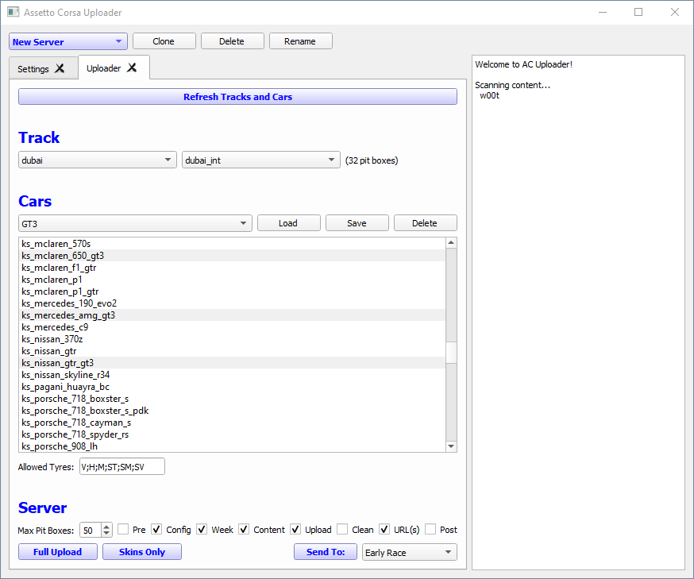The width and height of the screenshot is (694, 579).
Task: Open the GT3 car preset dropdown
Action: point(135,223)
